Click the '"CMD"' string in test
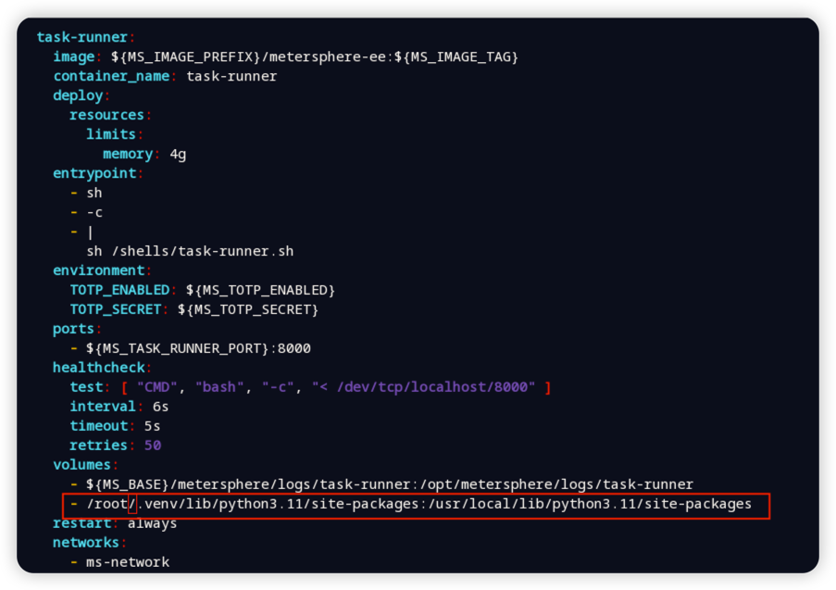 click(x=156, y=387)
